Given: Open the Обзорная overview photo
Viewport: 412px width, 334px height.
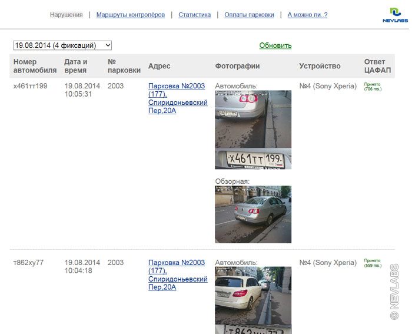Looking at the screenshot, I should click(253, 214).
